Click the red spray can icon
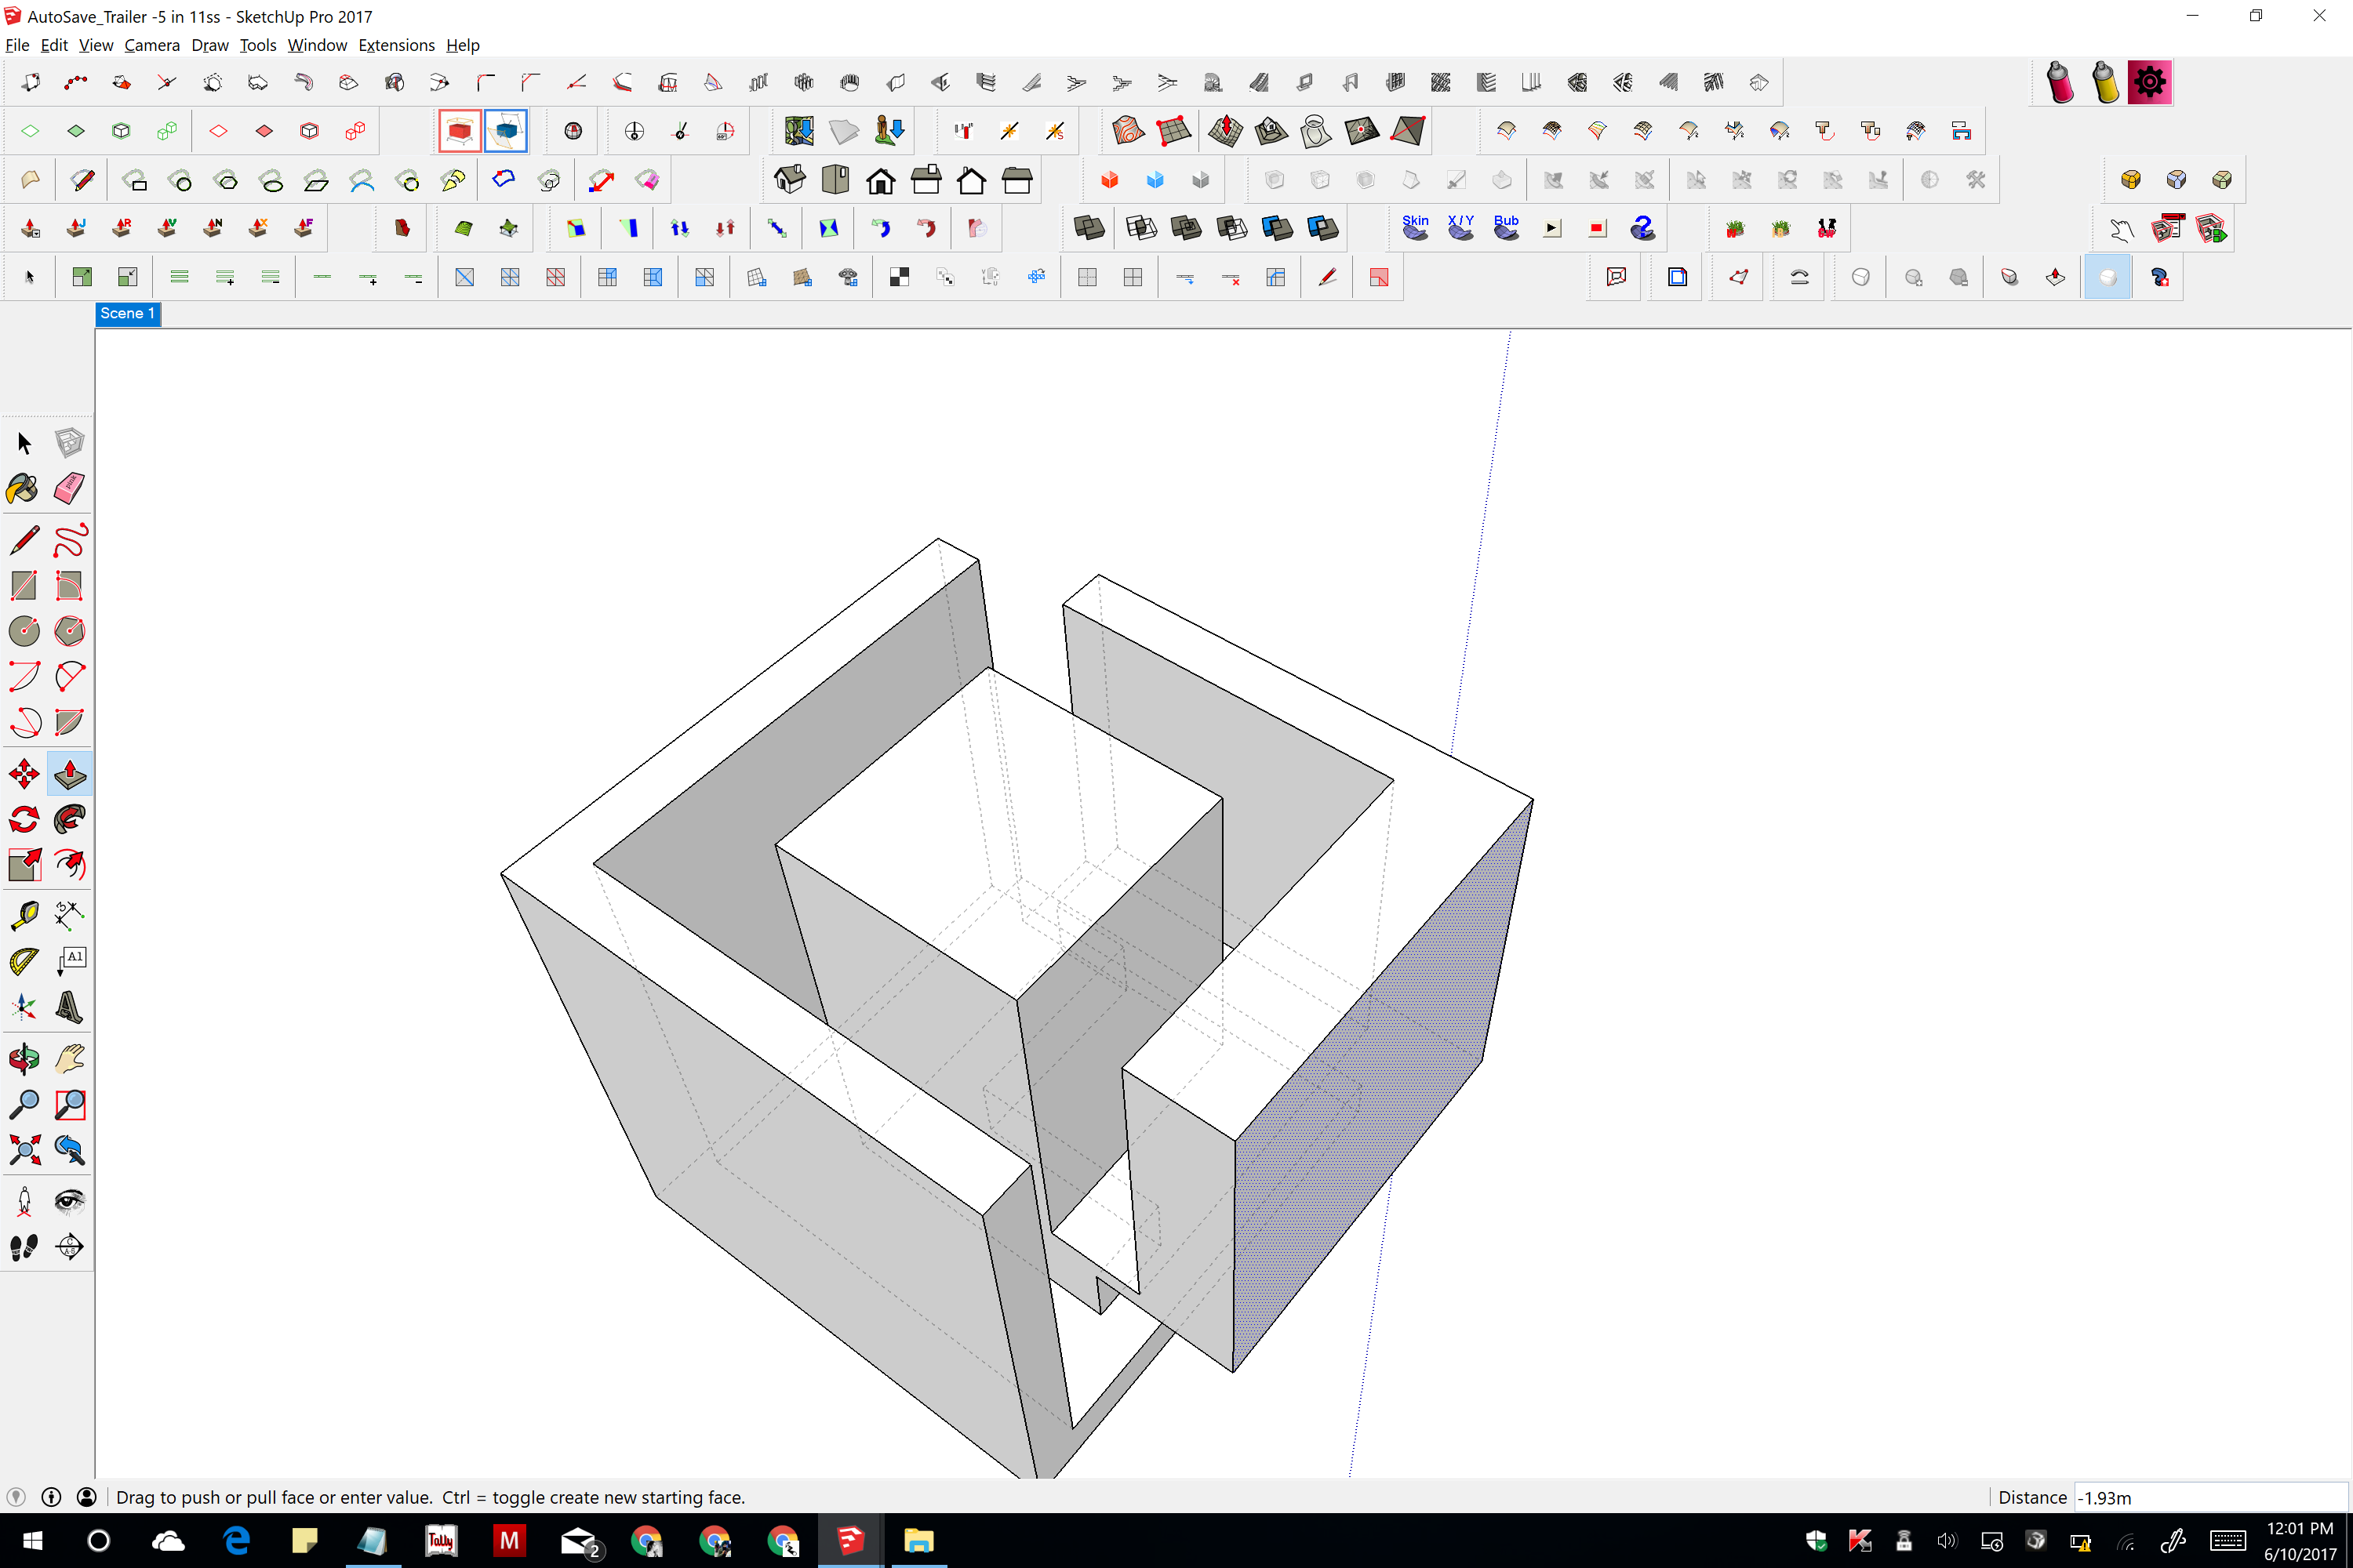This screenshot has height=1568, width=2353. (2060, 82)
